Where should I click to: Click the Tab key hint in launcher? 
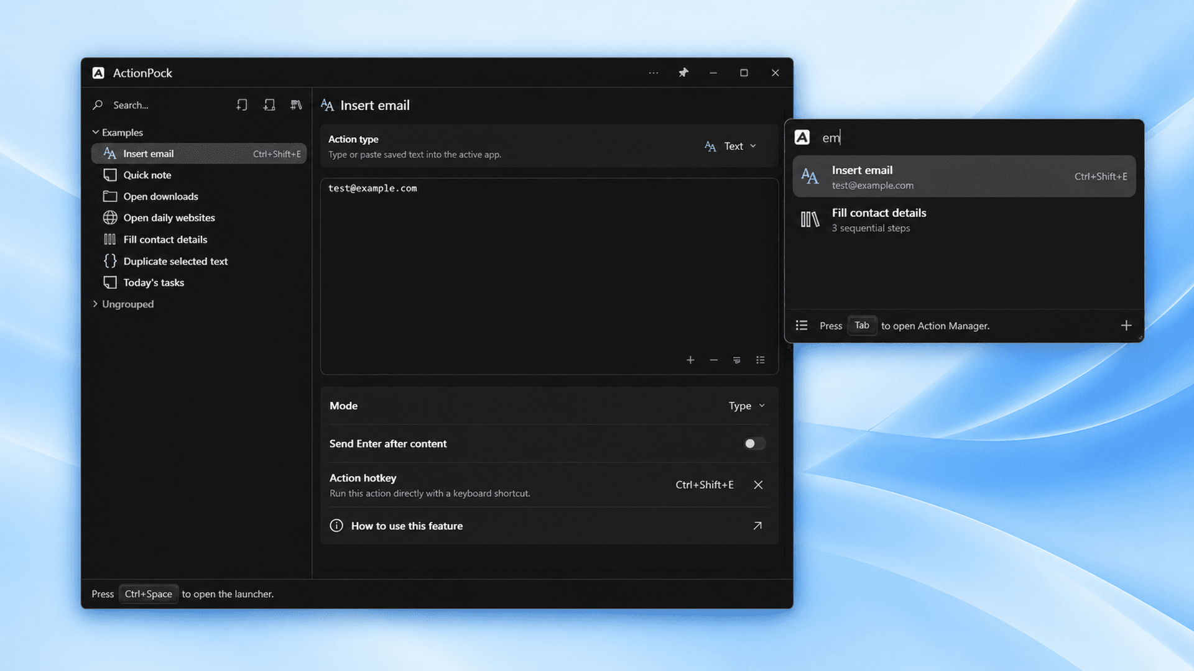(x=862, y=326)
